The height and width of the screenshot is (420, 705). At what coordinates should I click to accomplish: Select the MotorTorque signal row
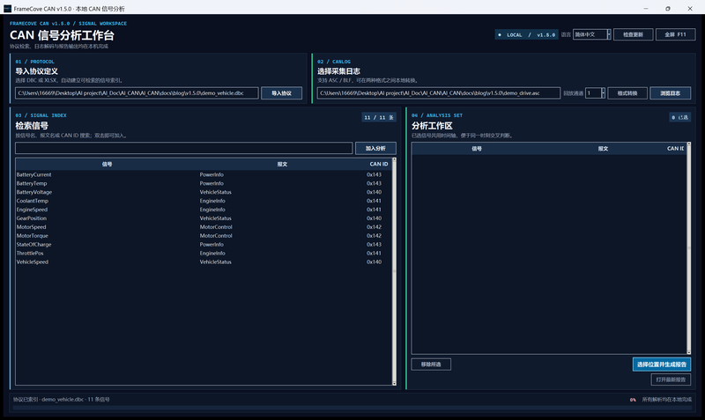click(204, 235)
